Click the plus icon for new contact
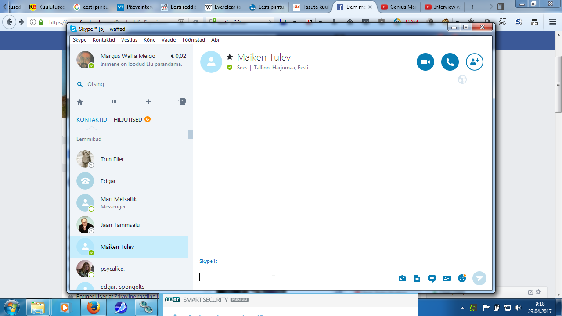The width and height of the screenshot is (562, 316). tap(148, 102)
